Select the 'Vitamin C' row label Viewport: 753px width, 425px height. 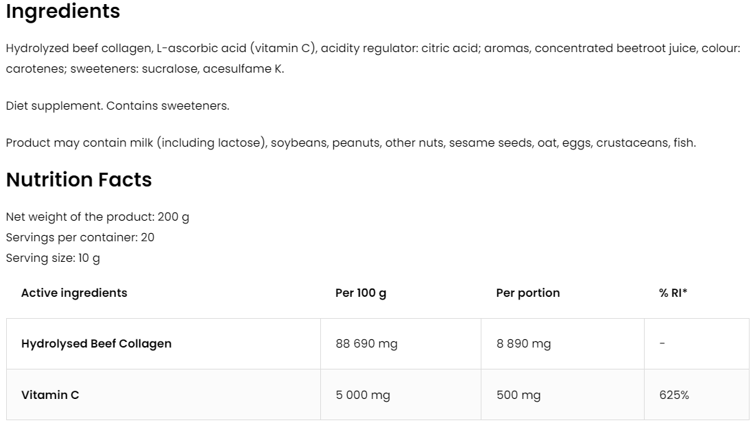(x=50, y=395)
